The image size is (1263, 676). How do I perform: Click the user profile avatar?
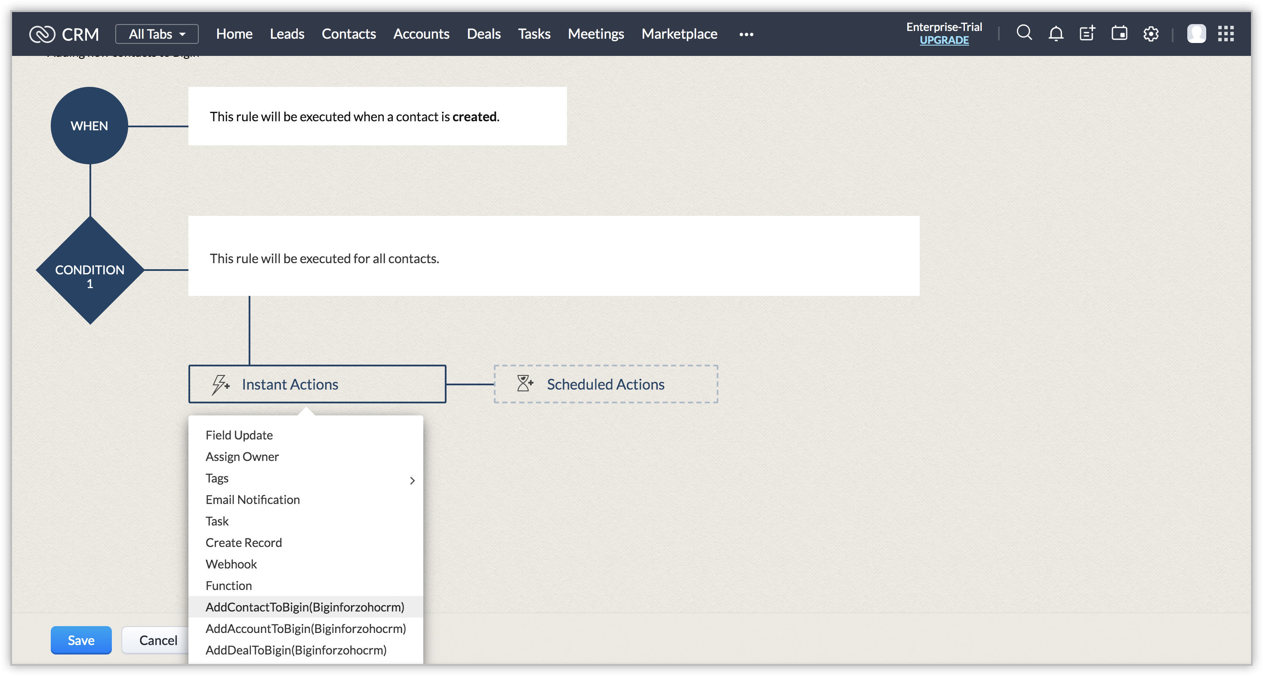point(1196,34)
